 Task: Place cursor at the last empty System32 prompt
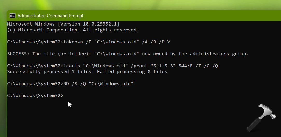tap(65, 96)
